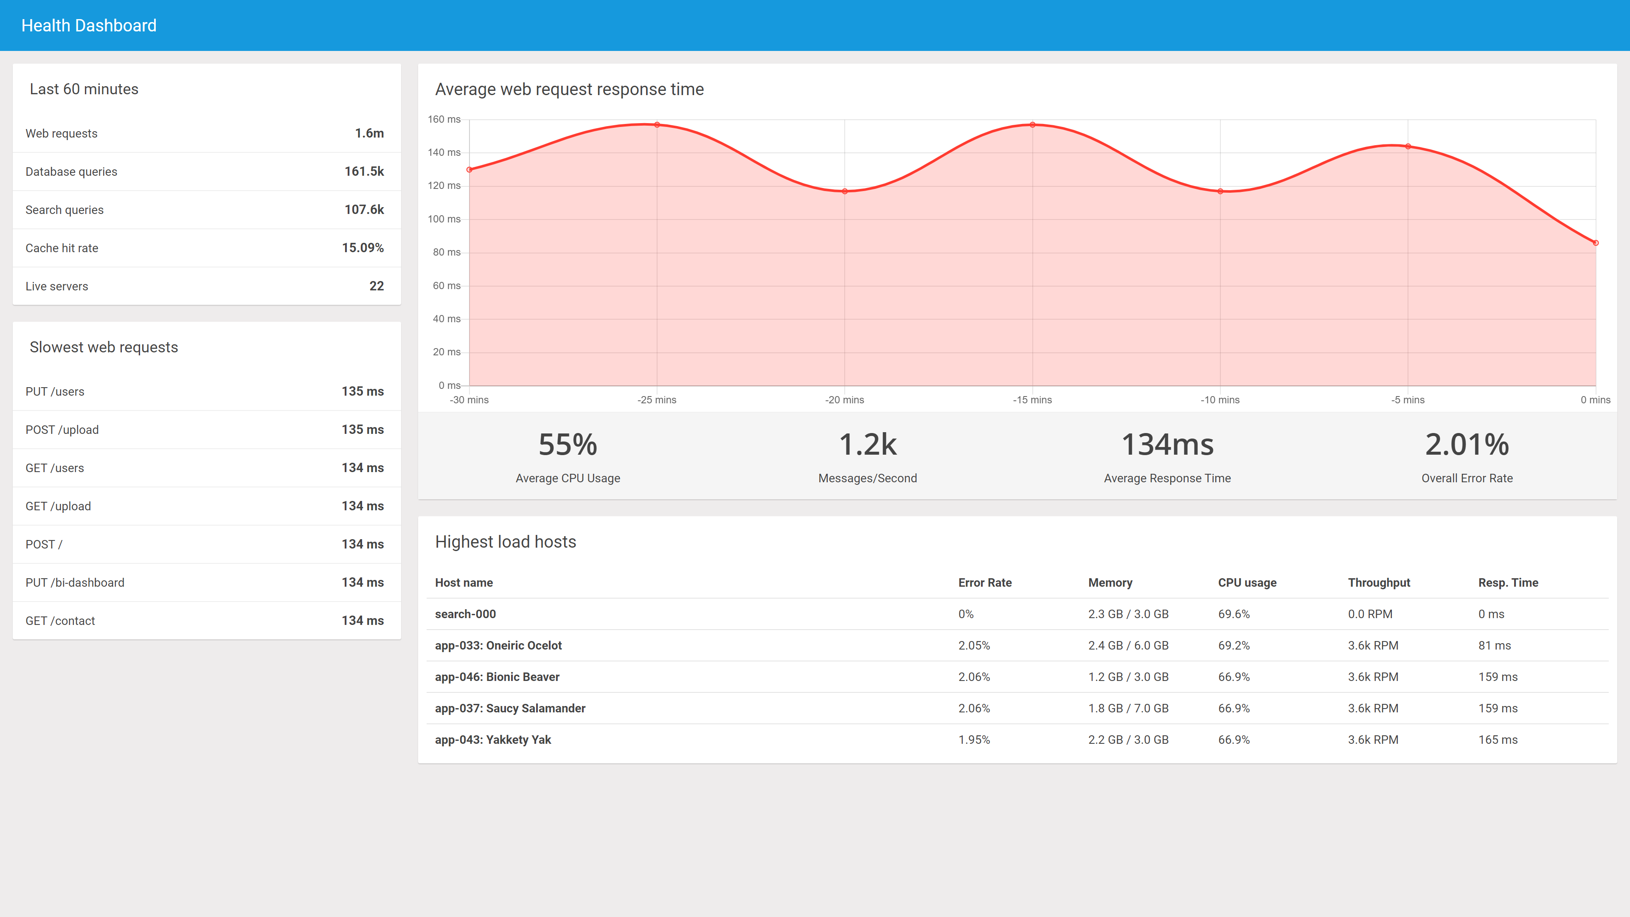Click the Health Dashboard title
This screenshot has height=917, width=1630.
coord(89,25)
